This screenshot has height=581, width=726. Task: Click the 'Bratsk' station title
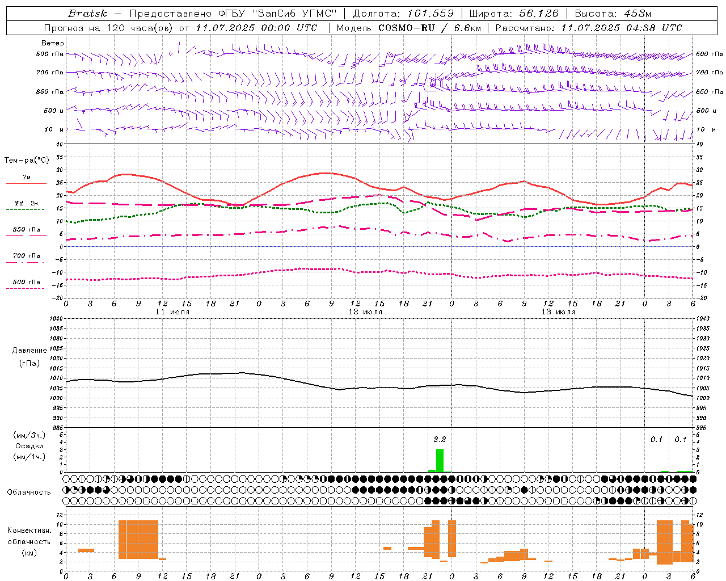click(87, 14)
